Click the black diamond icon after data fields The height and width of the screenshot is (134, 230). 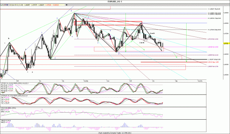pyautogui.click(x=67, y=5)
